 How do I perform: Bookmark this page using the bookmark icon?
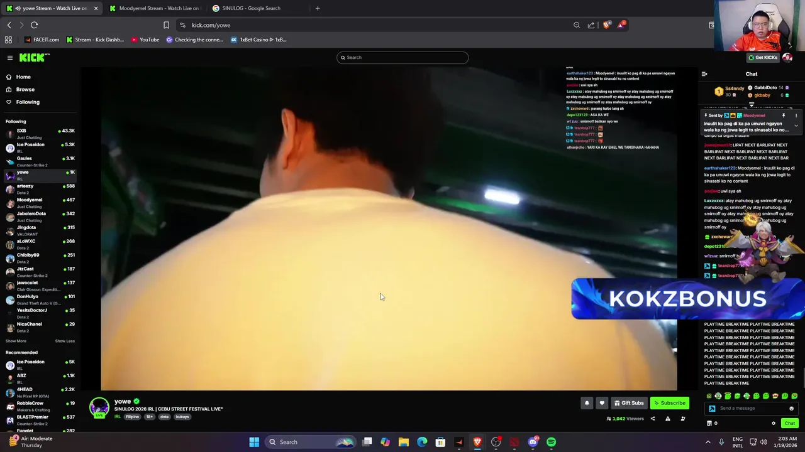(166, 25)
